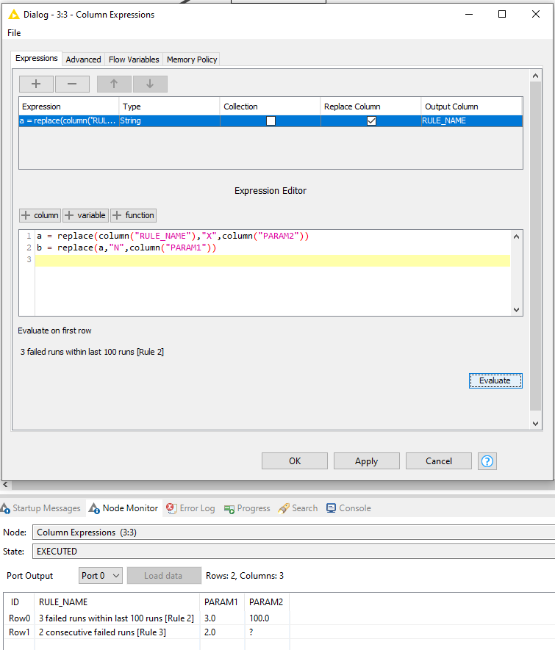Toggle the Collection checkbox
The width and height of the screenshot is (555, 650).
[x=271, y=121]
